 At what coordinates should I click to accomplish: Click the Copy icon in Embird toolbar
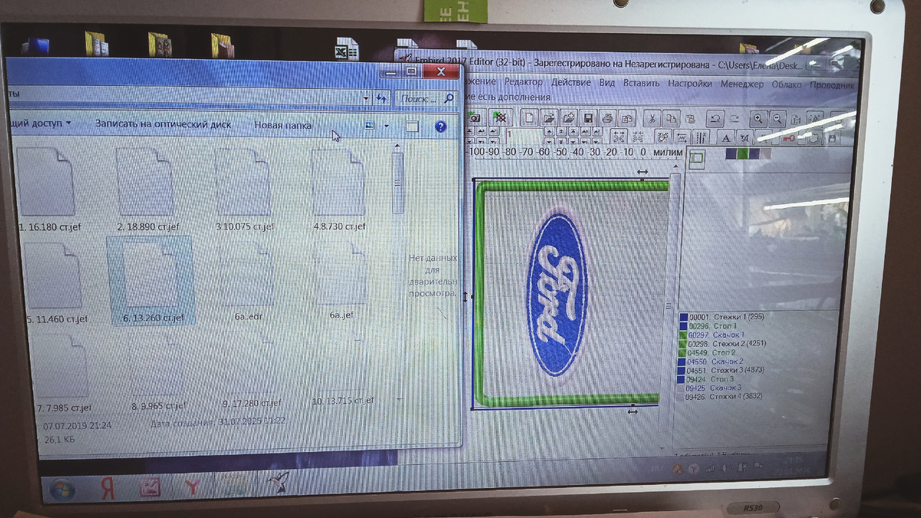point(671,118)
